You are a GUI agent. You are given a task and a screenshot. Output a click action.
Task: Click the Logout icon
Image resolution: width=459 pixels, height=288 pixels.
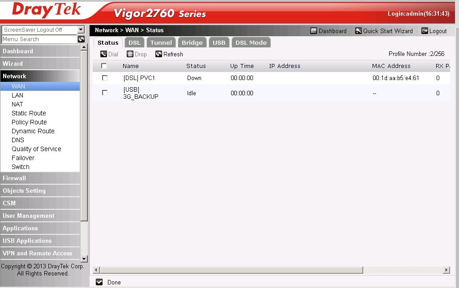point(425,31)
